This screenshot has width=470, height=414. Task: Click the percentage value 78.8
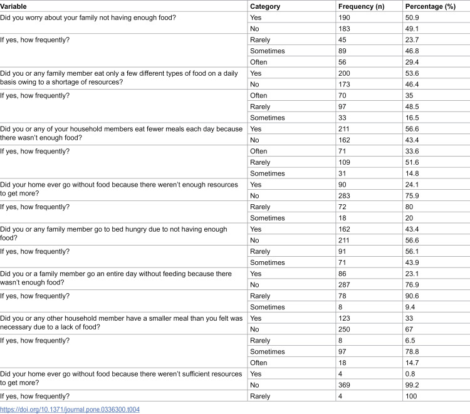tap(412, 352)
